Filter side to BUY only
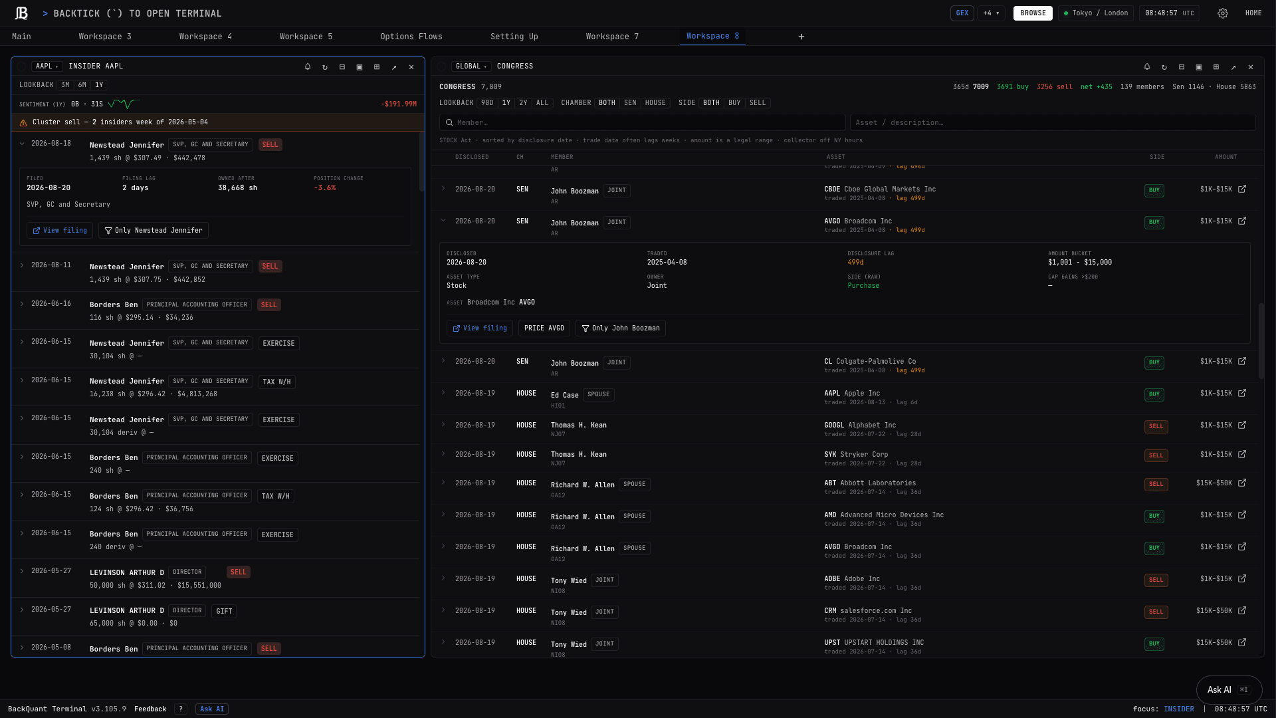Image resolution: width=1276 pixels, height=718 pixels. (x=734, y=103)
